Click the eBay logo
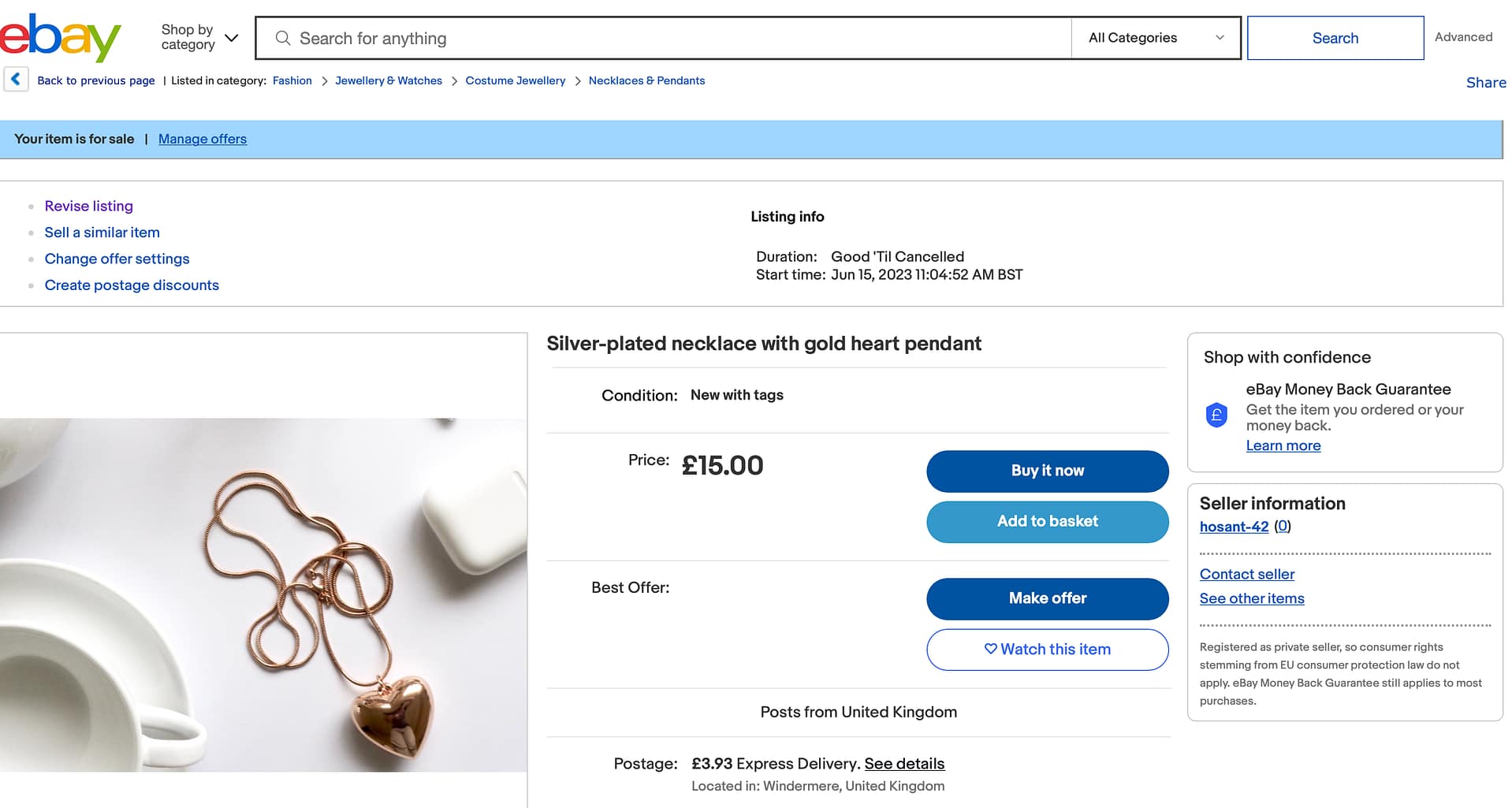This screenshot has width=1512, height=808. [x=60, y=37]
